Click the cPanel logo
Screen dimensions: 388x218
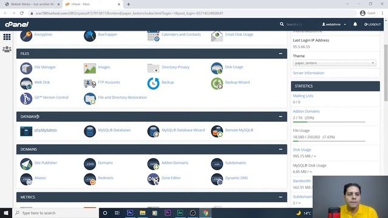(17, 24)
